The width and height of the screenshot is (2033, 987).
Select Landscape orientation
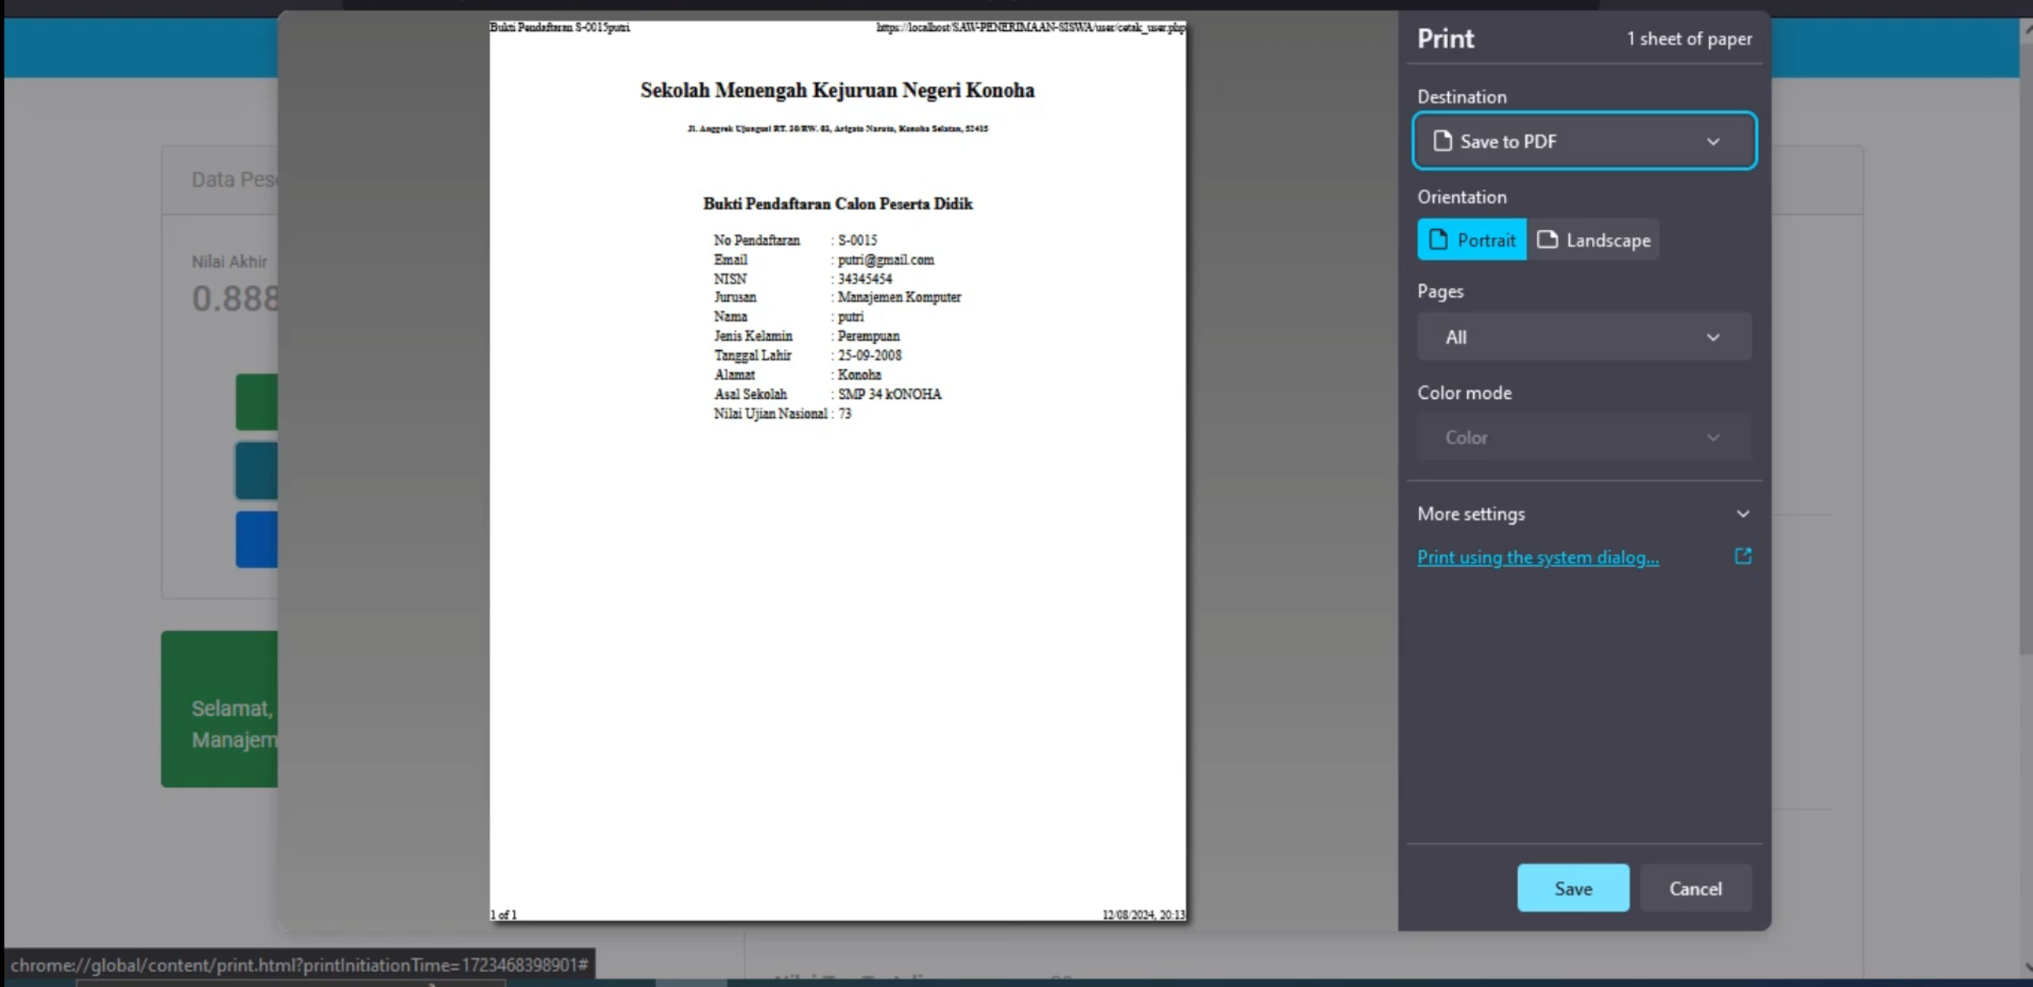tap(1593, 240)
